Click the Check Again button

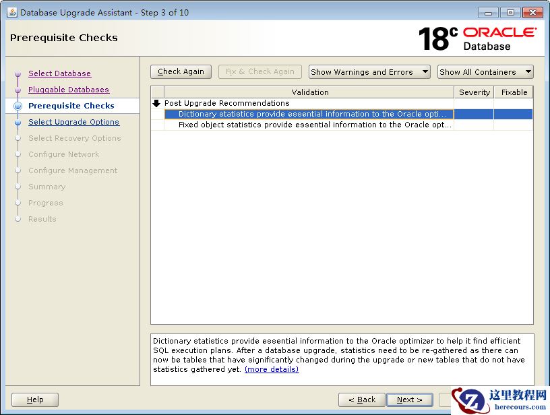pyautogui.click(x=181, y=71)
